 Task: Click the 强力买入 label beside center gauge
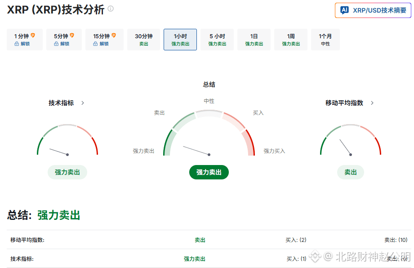274,151
